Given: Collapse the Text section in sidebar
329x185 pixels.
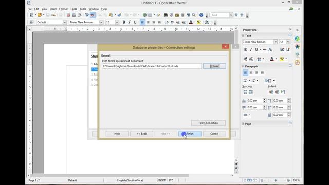Looking at the screenshot, I should (243, 36).
